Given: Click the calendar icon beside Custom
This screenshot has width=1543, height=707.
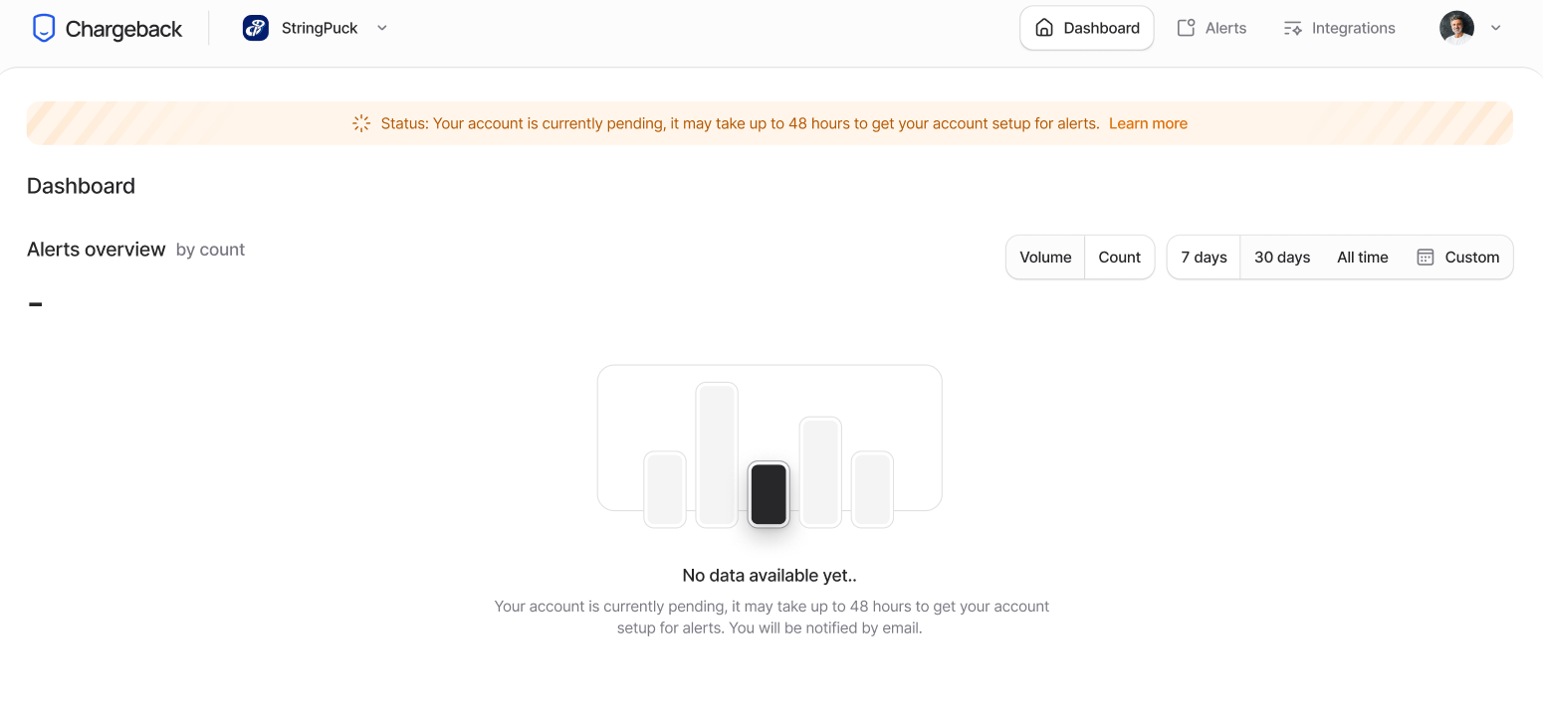Looking at the screenshot, I should tap(1426, 257).
